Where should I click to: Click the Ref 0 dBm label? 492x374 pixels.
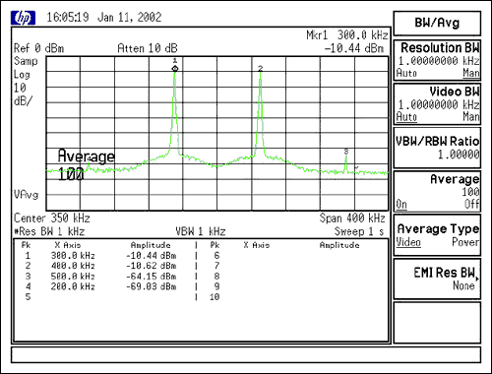point(38,48)
